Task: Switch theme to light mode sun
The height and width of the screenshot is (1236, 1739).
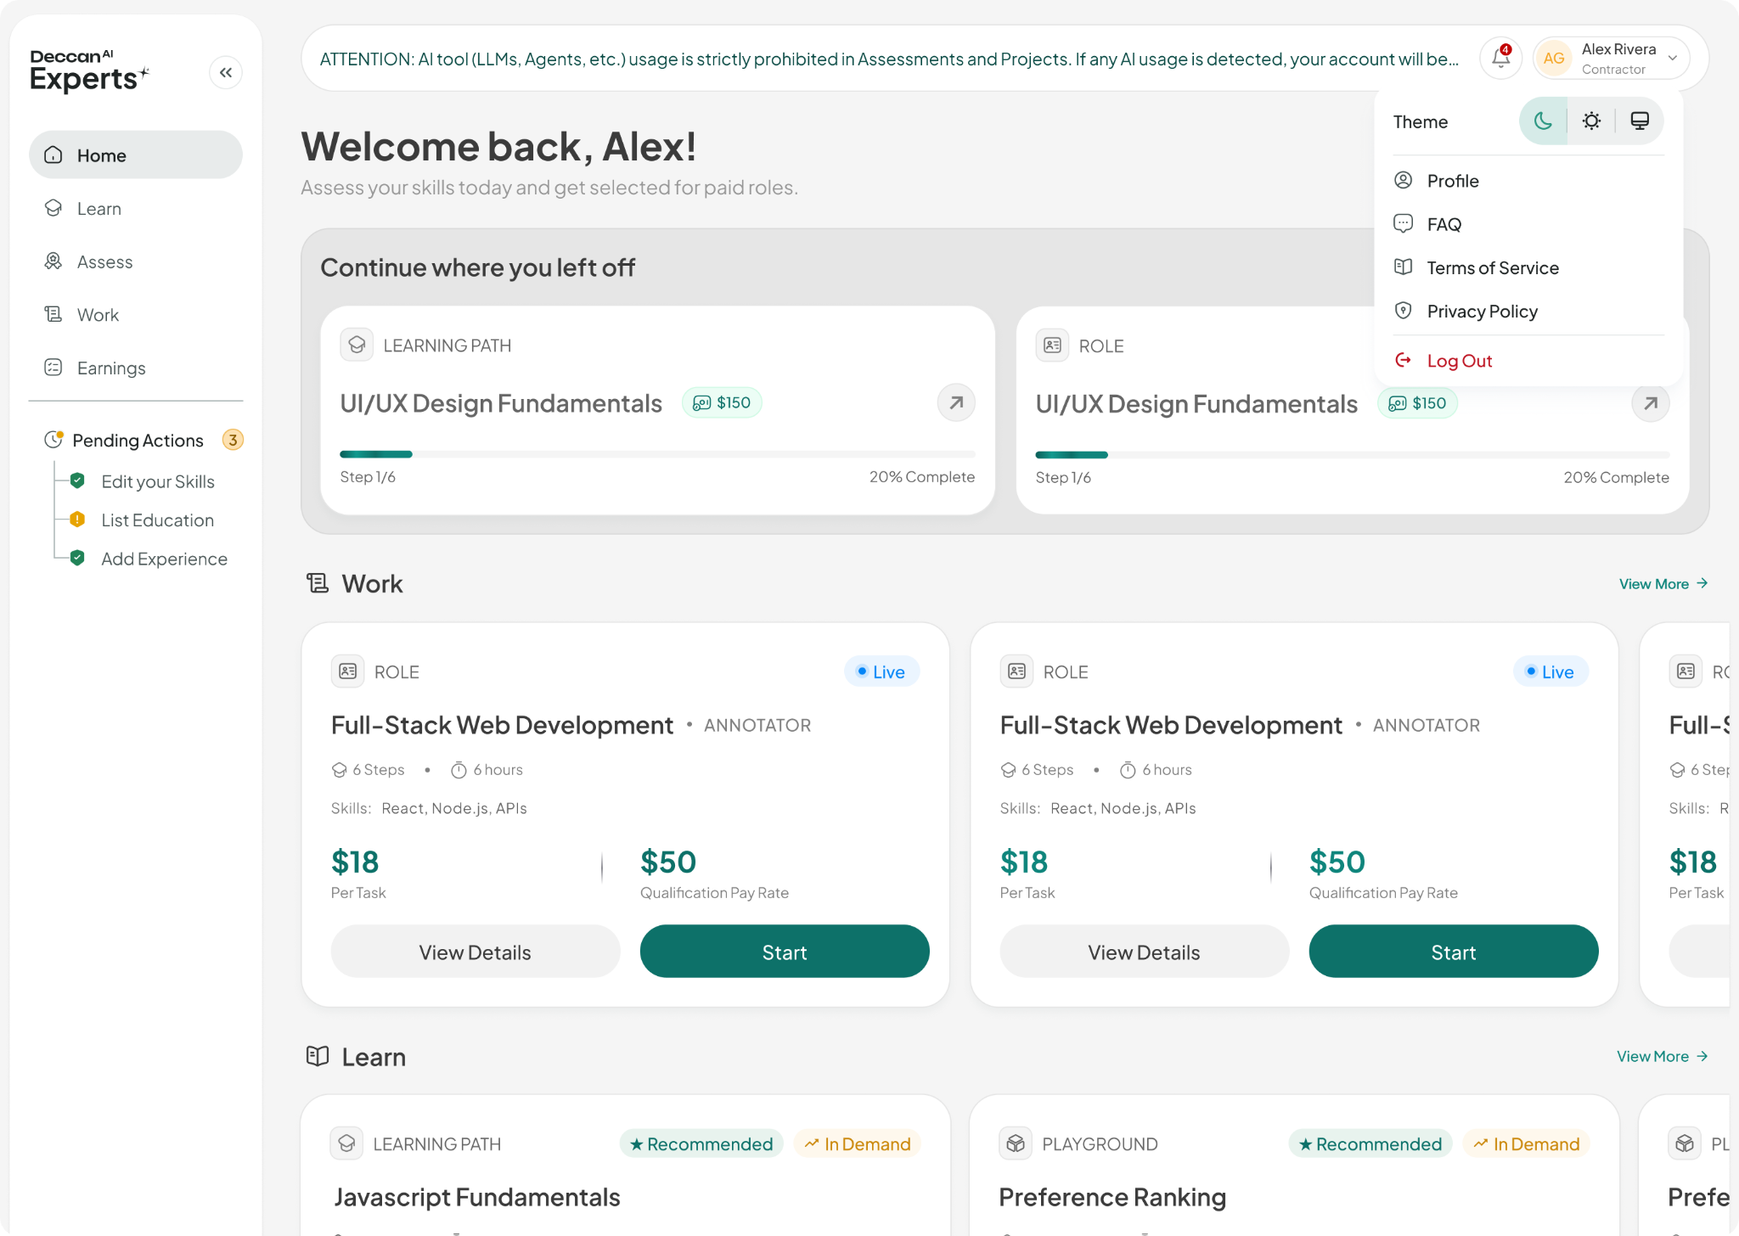Action: 1591,121
